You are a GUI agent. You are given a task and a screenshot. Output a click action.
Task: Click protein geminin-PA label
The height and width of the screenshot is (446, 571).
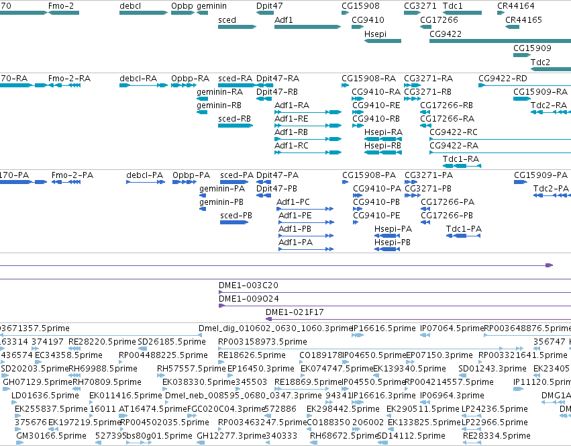[x=222, y=189]
